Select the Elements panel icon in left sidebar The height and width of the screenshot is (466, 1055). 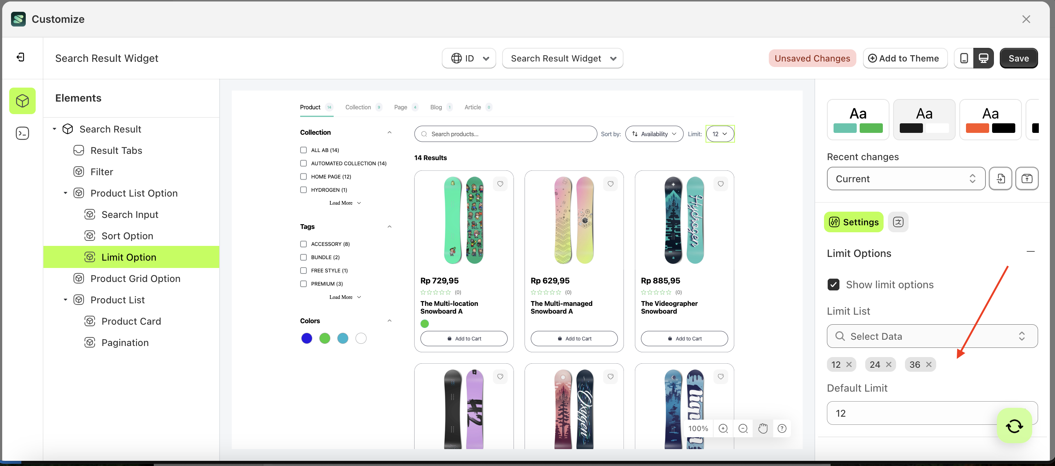[22, 100]
